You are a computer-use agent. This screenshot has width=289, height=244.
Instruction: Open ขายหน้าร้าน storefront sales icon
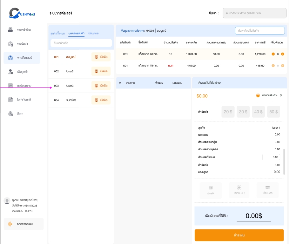[x=10, y=30]
